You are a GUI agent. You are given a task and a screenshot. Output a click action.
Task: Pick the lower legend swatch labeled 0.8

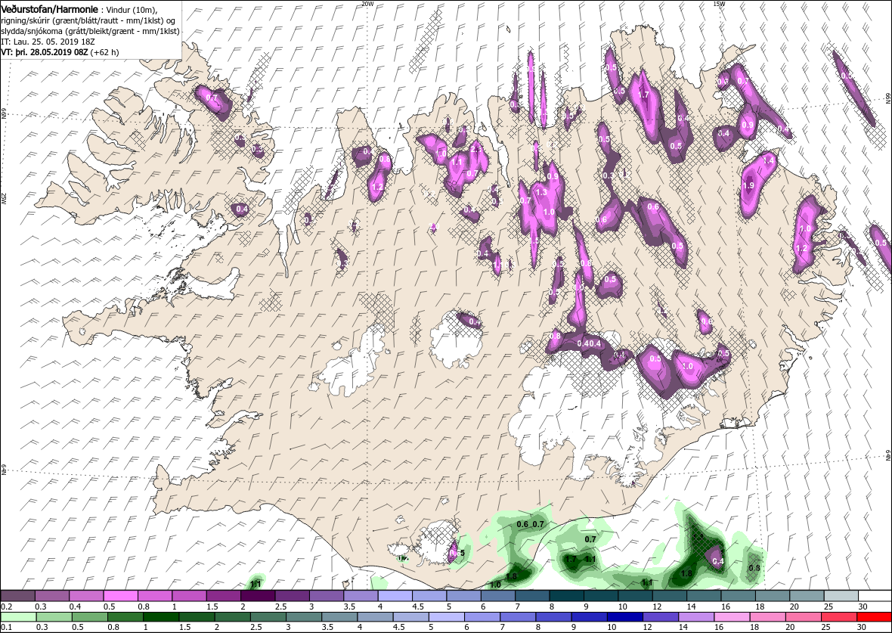tap(125, 617)
